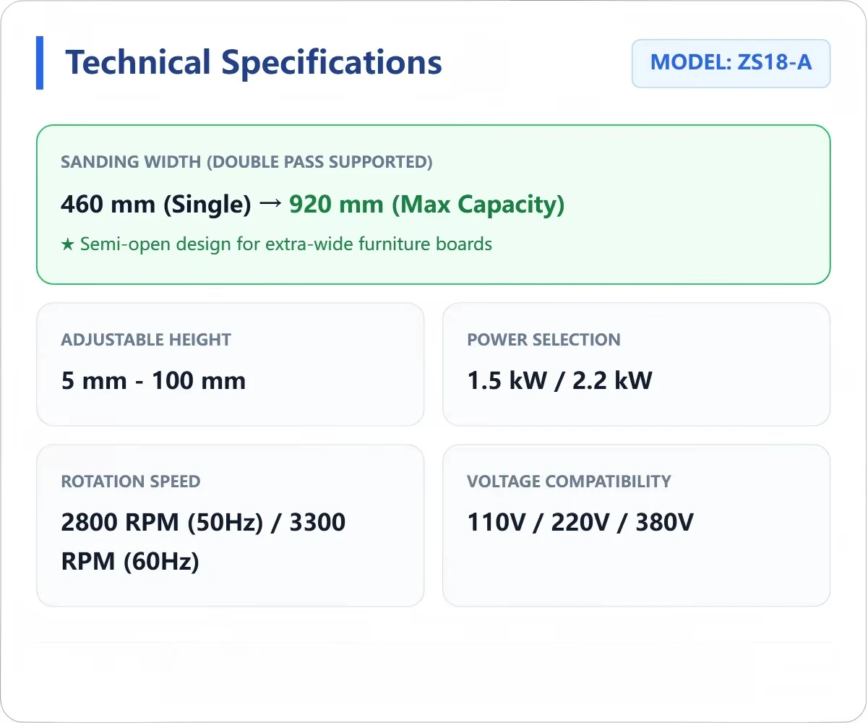Click the Semi-open design note text

(286, 244)
